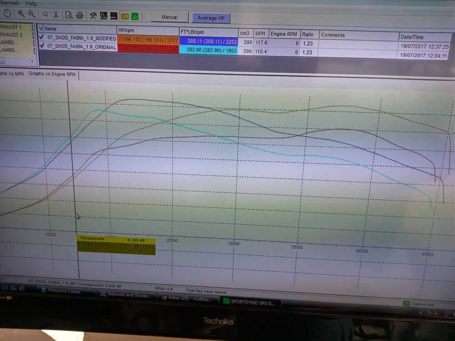Click the cm3 column header
This screenshot has height=341, width=455.
[246, 33]
